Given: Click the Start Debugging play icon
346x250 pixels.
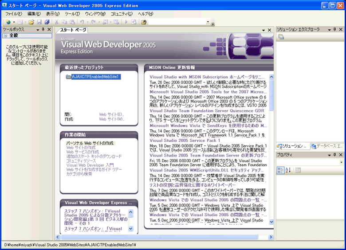Looking at the screenshot, I should (126, 22).
